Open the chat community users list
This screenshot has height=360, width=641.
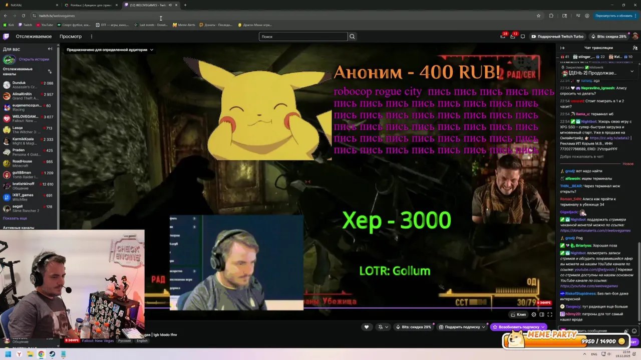pyautogui.click(x=634, y=48)
